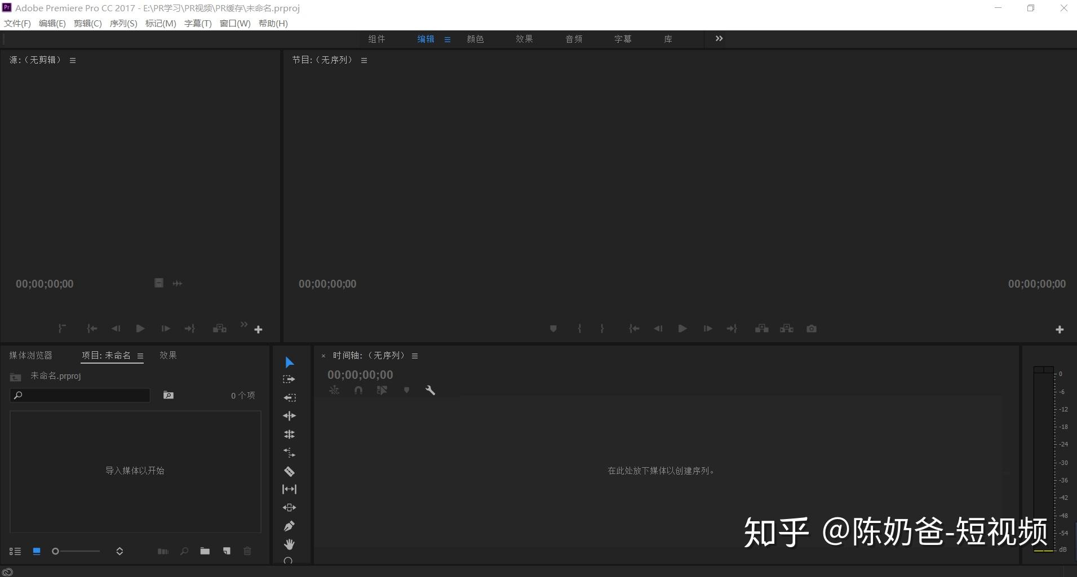Open timeline wrench display settings
The image size is (1077, 577).
(x=430, y=390)
